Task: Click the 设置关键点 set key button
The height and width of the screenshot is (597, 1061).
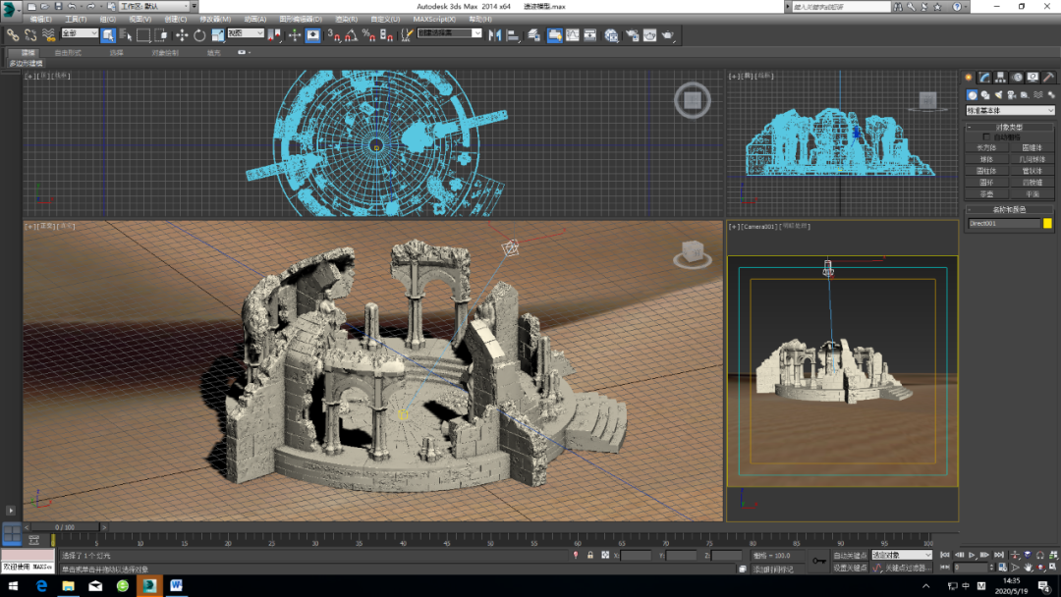Action: [x=850, y=568]
